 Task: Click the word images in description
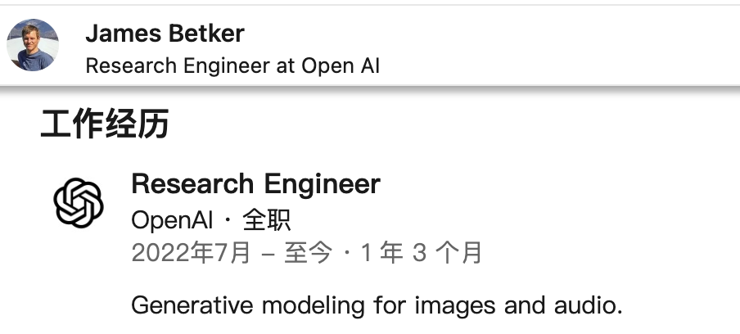pos(455,307)
